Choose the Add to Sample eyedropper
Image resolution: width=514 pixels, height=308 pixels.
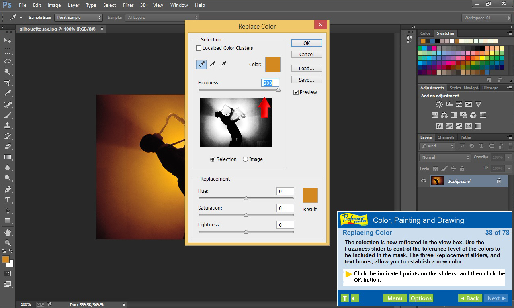[212, 64]
